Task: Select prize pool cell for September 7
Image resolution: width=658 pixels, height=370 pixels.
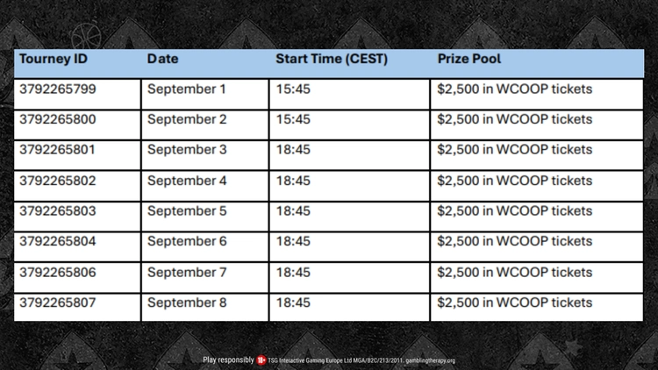Action: pos(537,277)
